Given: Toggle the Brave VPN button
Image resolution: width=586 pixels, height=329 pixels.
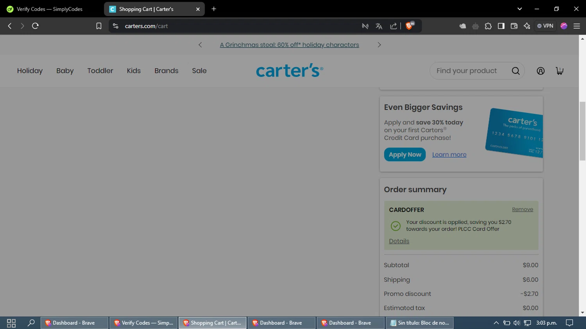Looking at the screenshot, I should click(545, 26).
